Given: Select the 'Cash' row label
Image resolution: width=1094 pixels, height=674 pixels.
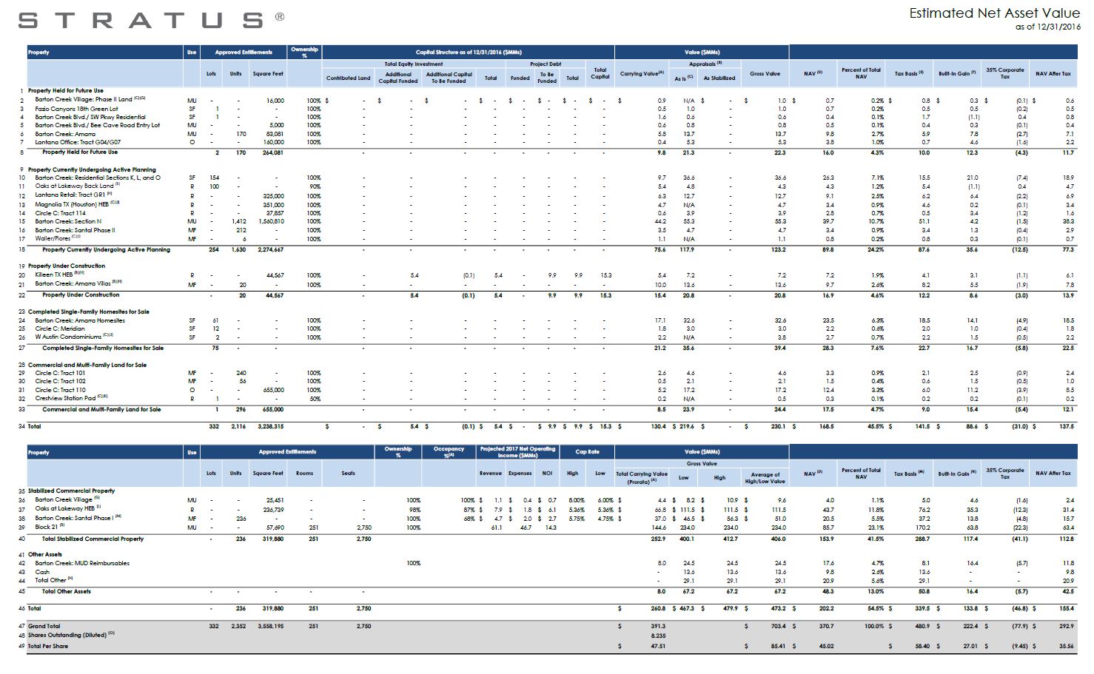Looking at the screenshot, I should (x=42, y=572).
